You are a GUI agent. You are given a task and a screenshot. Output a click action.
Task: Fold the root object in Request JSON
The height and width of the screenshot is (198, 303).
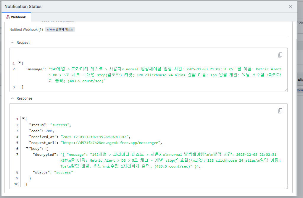[20, 63]
